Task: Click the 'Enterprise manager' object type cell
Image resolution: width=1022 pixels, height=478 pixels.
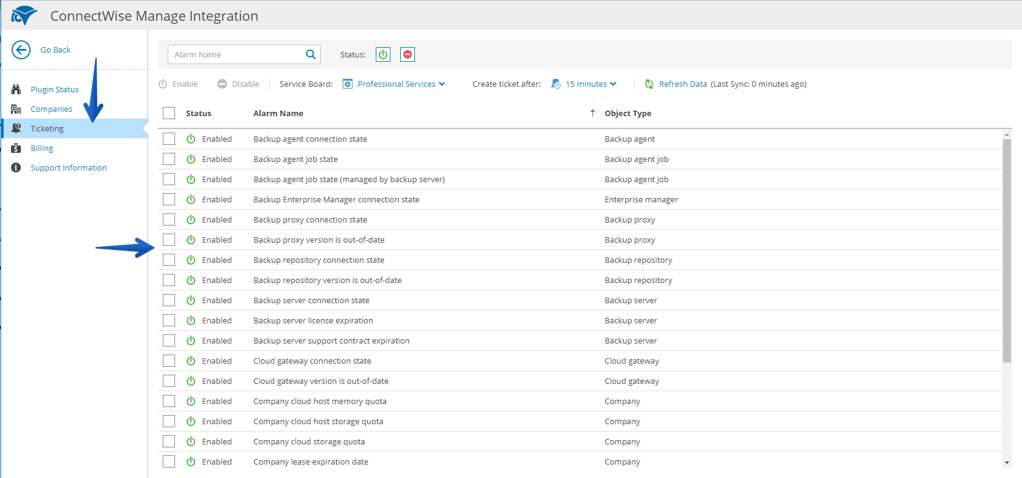Action: point(641,199)
